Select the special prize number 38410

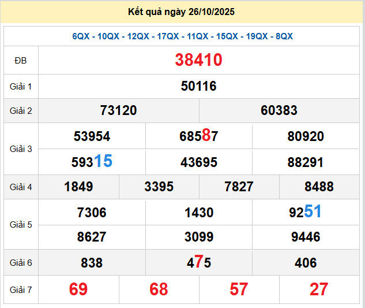click(199, 60)
